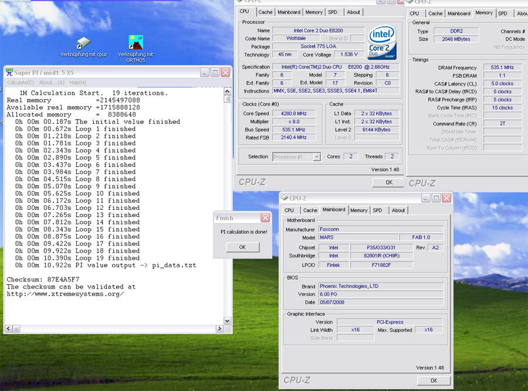528x391 pixels.
Task: Click the DRAM Frequency value 535.1 MHz
Action: (x=502, y=67)
